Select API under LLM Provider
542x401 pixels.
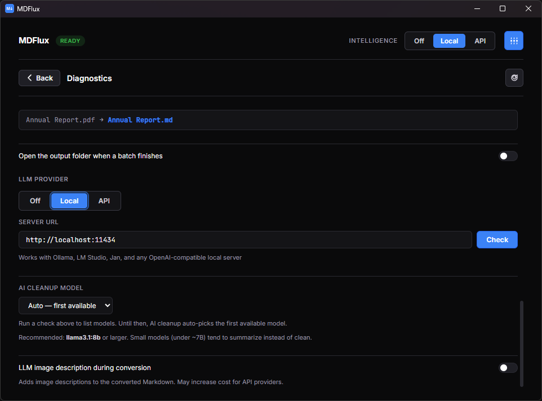(x=104, y=200)
